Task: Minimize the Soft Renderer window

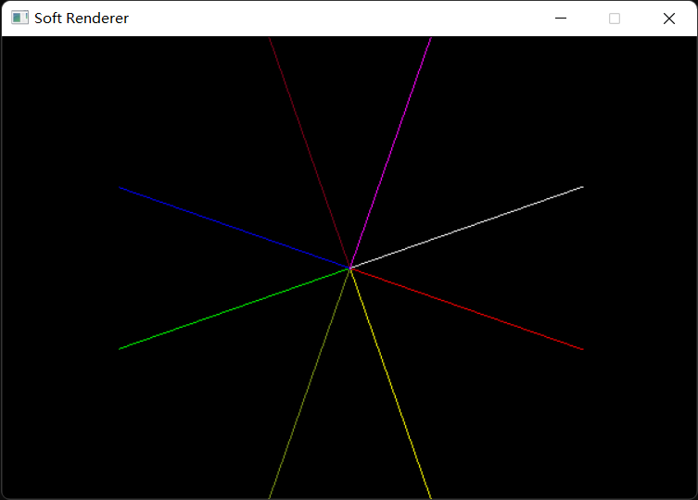Action: (561, 19)
